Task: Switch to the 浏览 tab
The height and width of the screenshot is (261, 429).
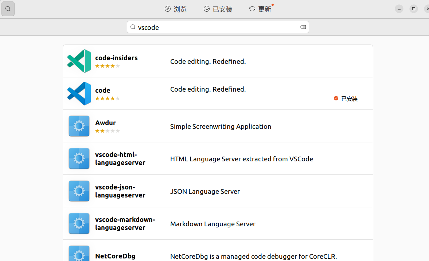Action: tap(175, 9)
